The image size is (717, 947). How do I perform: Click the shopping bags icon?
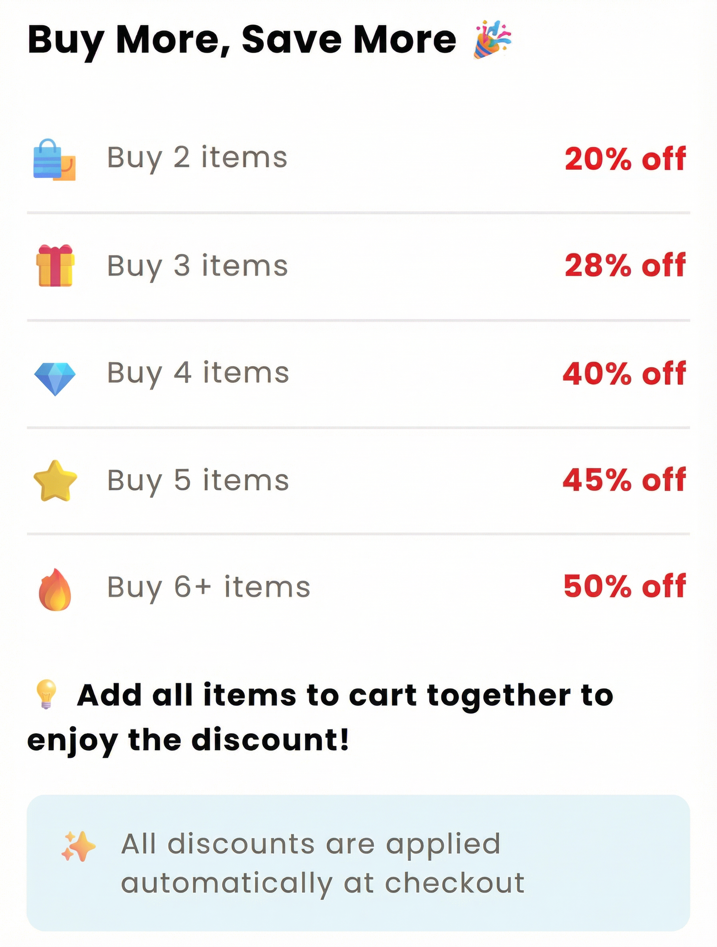(54, 160)
